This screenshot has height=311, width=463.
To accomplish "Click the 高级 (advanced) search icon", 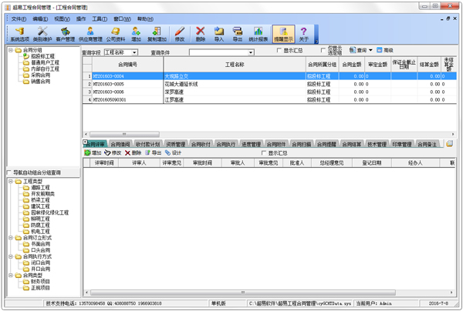I will (385, 50).
